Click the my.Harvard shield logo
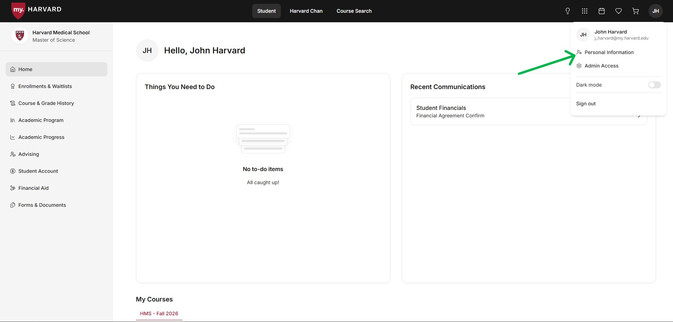The width and height of the screenshot is (673, 322). pyautogui.click(x=18, y=10)
